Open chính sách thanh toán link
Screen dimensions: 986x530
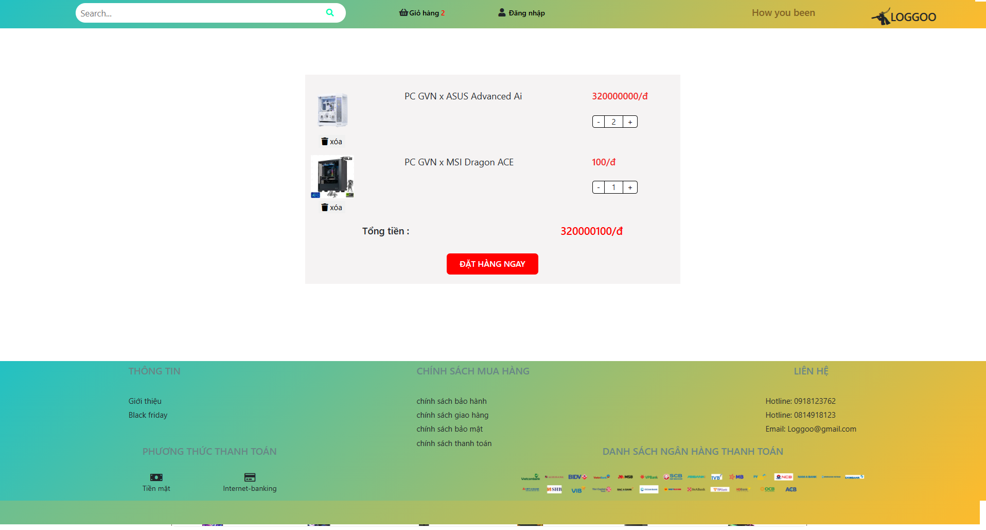point(454,443)
